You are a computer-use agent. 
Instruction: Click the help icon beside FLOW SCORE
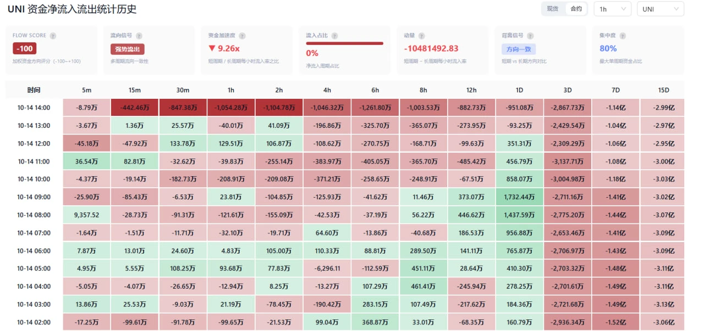[53, 36]
